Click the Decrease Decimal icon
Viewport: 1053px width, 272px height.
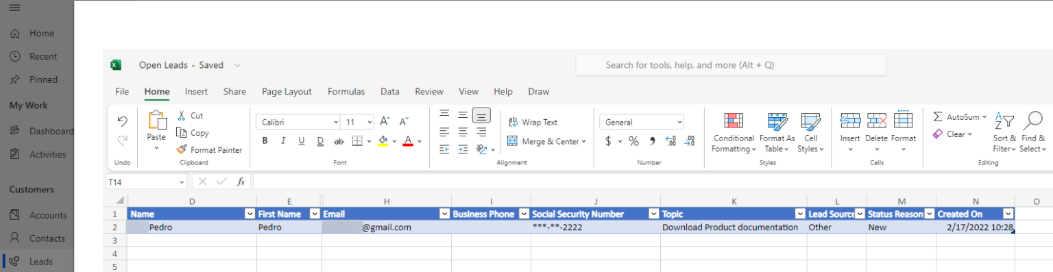point(690,141)
